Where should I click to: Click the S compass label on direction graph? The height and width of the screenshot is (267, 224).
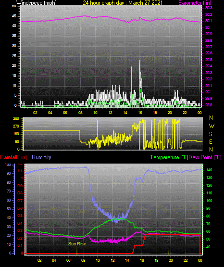pyautogui.click(x=211, y=134)
